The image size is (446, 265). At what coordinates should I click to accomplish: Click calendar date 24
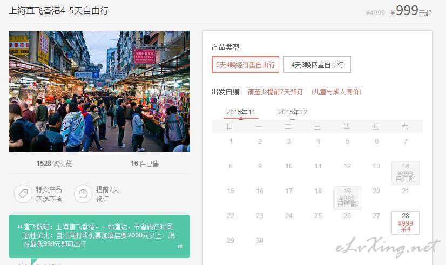click(289, 216)
